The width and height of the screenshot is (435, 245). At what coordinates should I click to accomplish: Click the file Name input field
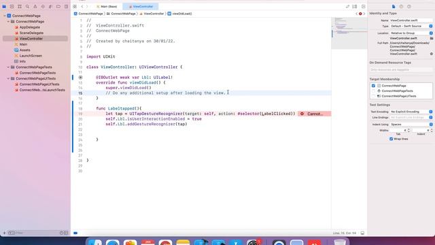click(411, 20)
